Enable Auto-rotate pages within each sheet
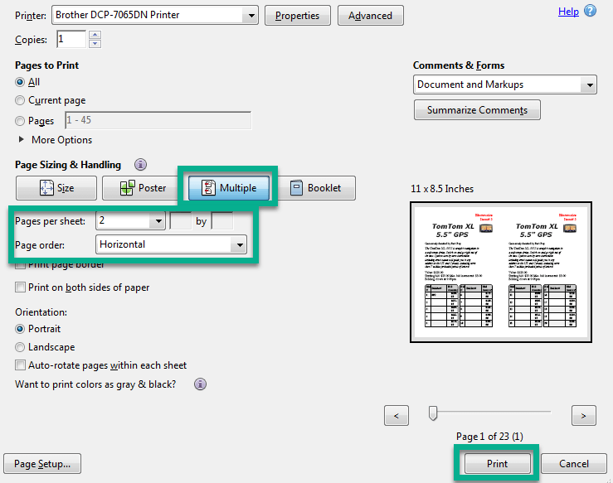Viewport: 613px width, 483px height. [20, 365]
